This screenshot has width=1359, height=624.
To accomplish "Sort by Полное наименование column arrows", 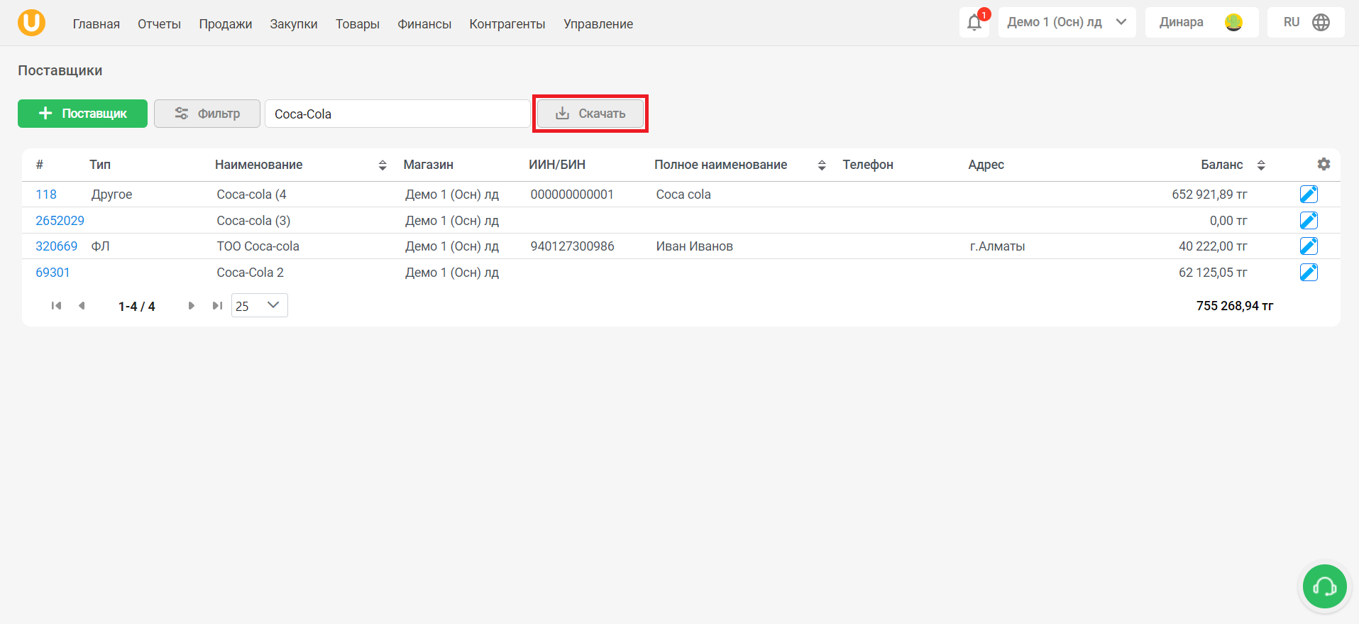I will (x=822, y=165).
